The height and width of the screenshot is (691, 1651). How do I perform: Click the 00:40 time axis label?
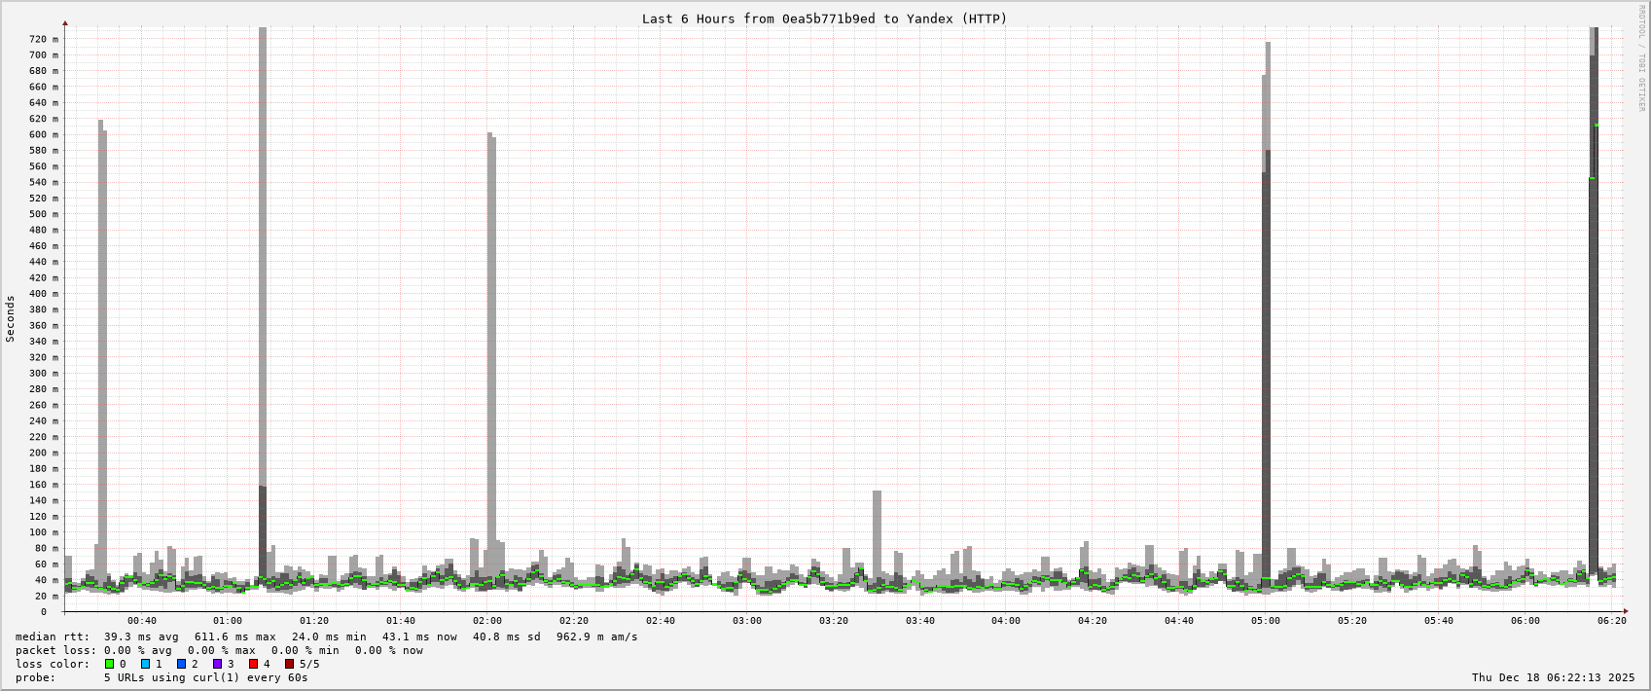(x=141, y=621)
